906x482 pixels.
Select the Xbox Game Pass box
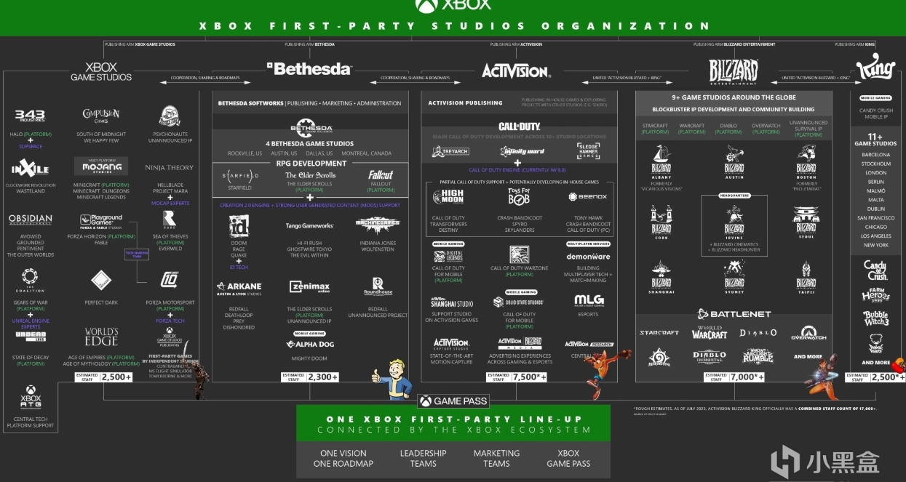point(568,458)
